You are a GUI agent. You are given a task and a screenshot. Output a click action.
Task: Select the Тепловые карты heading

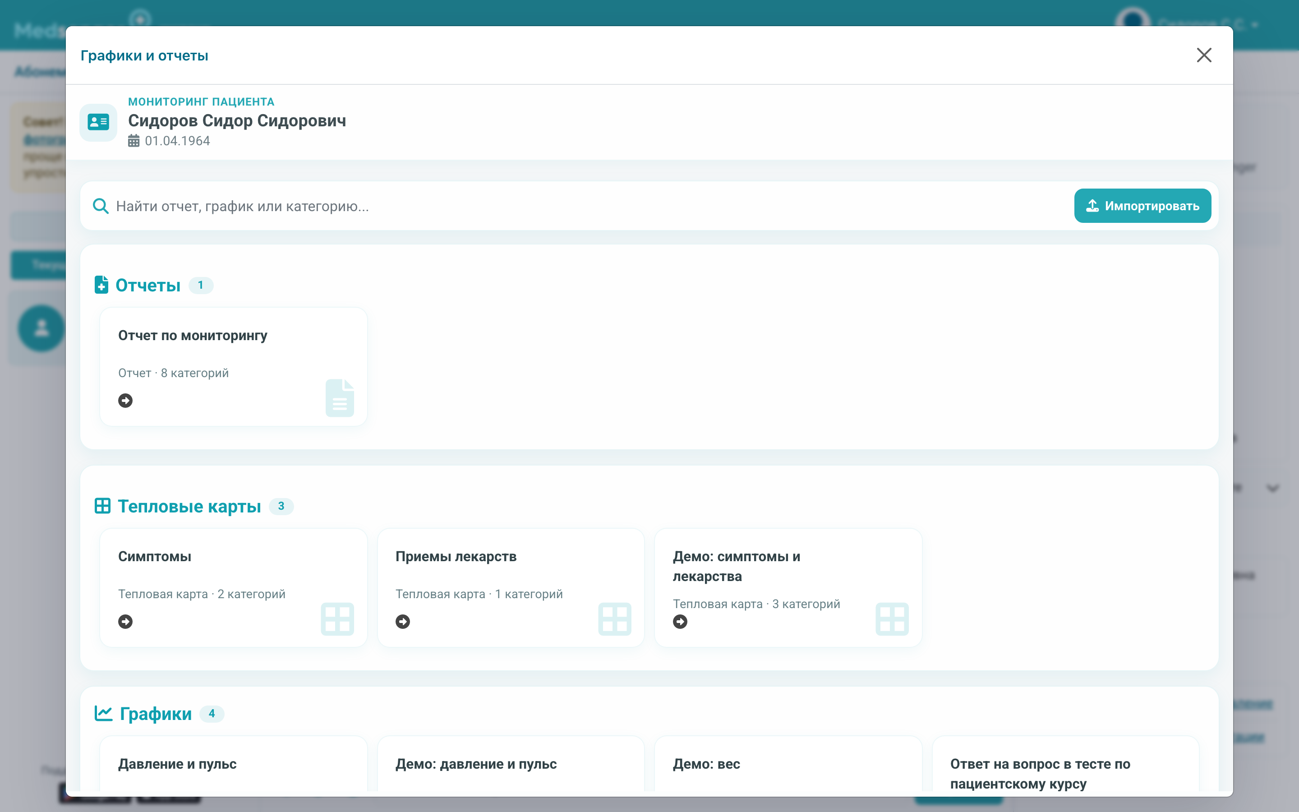(x=189, y=506)
